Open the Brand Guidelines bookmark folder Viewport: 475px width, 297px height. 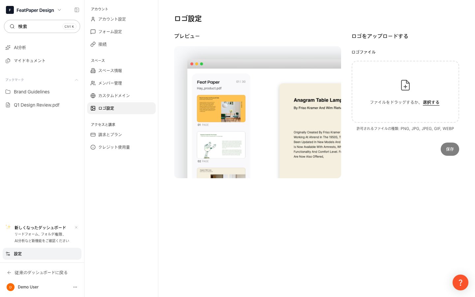42,92
